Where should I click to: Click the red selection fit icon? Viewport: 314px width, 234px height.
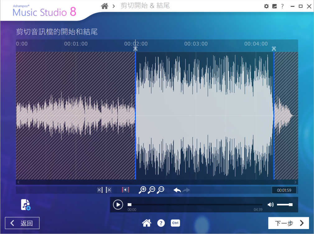[126, 190]
